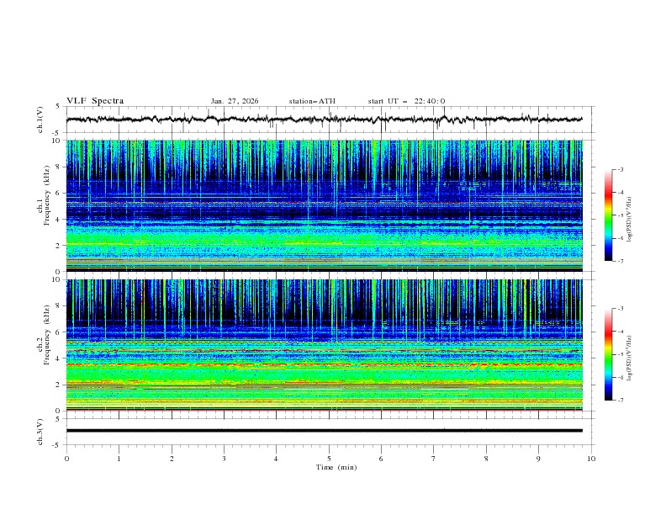Click the ch.1 voltage waveform trace
The image size is (666, 515).
click(x=324, y=119)
